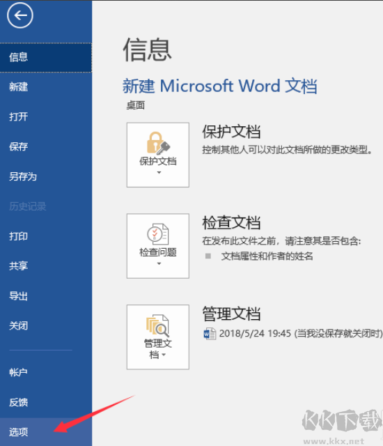Open 共享 in the sidebar

[46, 266]
